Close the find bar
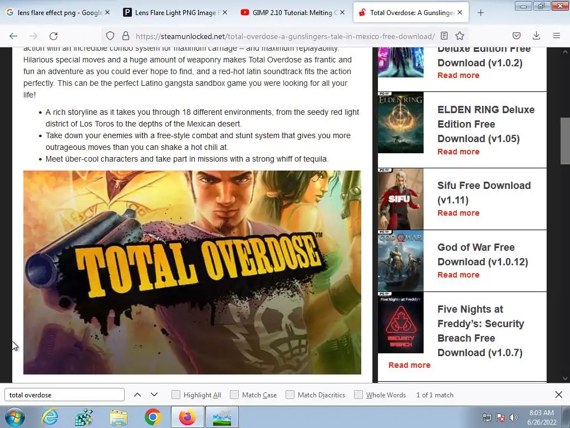570x428 pixels. pos(559,395)
